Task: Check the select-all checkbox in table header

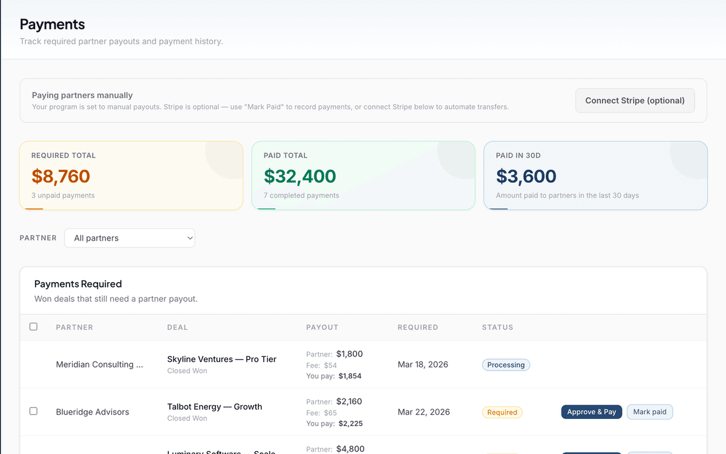Action: [33, 326]
